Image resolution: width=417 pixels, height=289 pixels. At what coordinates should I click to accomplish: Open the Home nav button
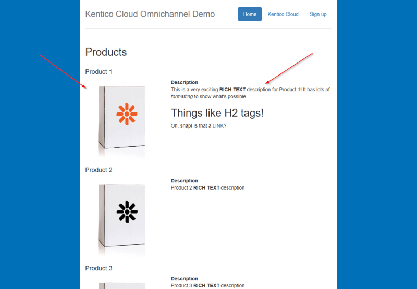pyautogui.click(x=250, y=14)
